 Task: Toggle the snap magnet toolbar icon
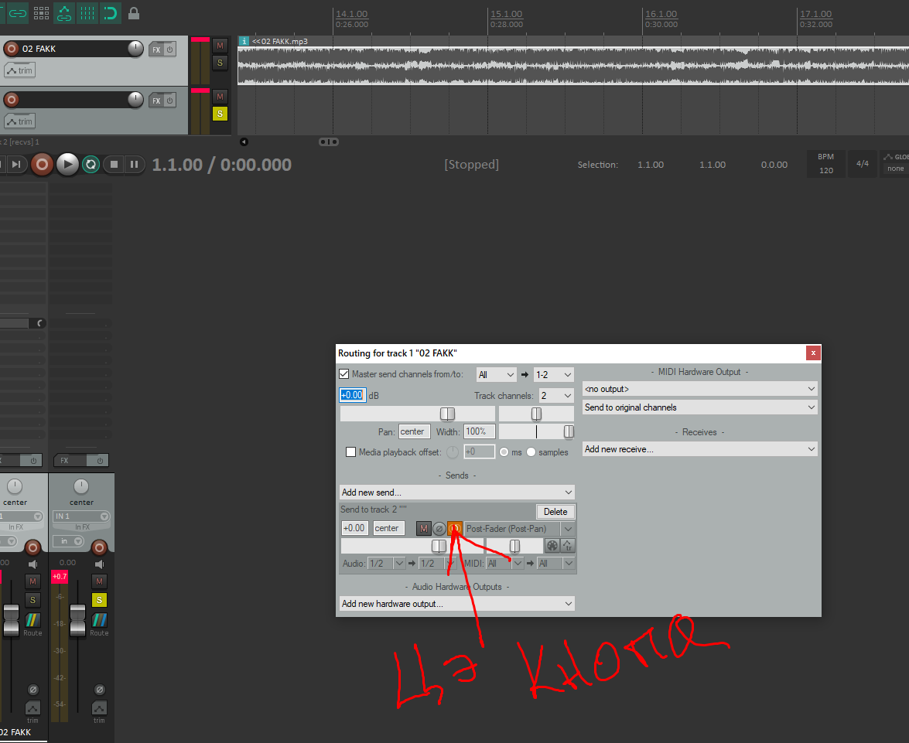(110, 12)
